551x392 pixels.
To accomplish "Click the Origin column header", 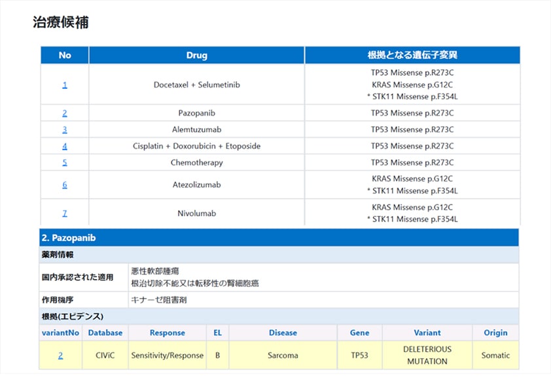I will [x=495, y=333].
